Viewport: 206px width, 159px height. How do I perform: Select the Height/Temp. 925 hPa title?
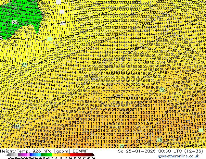pos(27,151)
